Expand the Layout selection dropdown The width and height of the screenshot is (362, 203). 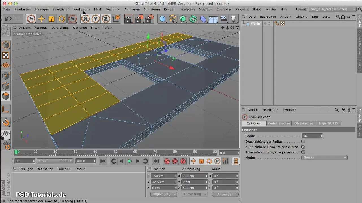tap(332, 9)
